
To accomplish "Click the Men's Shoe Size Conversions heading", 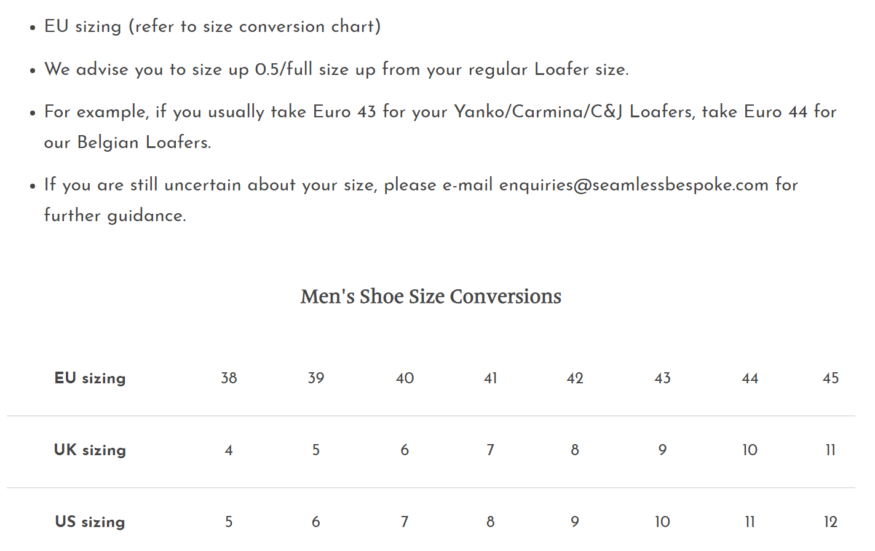I will 430,297.
